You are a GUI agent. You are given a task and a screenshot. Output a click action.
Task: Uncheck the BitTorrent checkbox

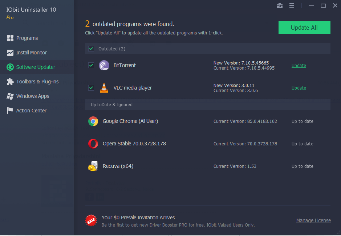coord(91,66)
